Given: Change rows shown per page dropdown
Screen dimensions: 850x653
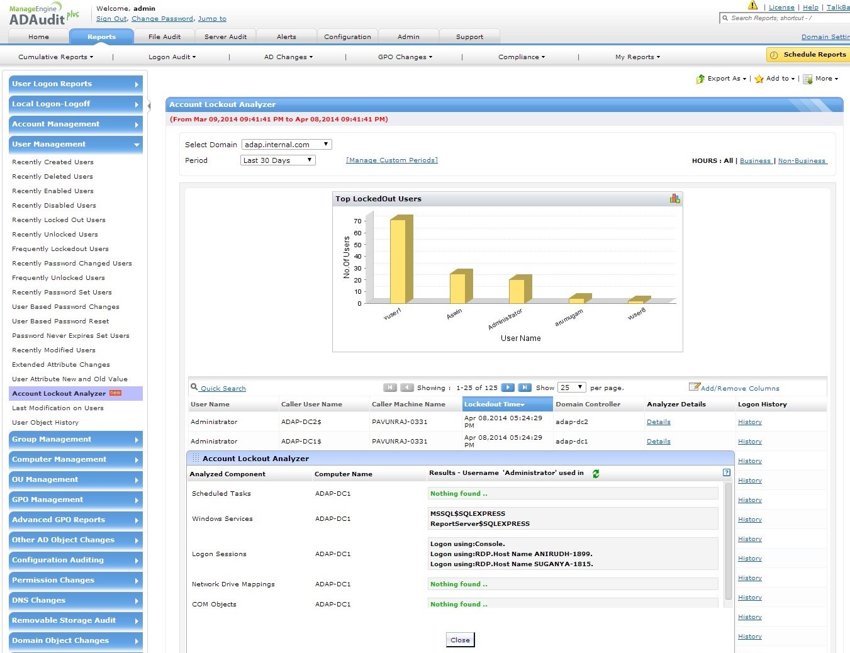Looking at the screenshot, I should (572, 388).
